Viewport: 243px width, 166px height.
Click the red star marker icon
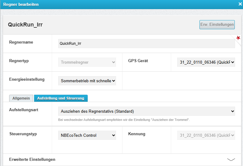click(x=238, y=37)
